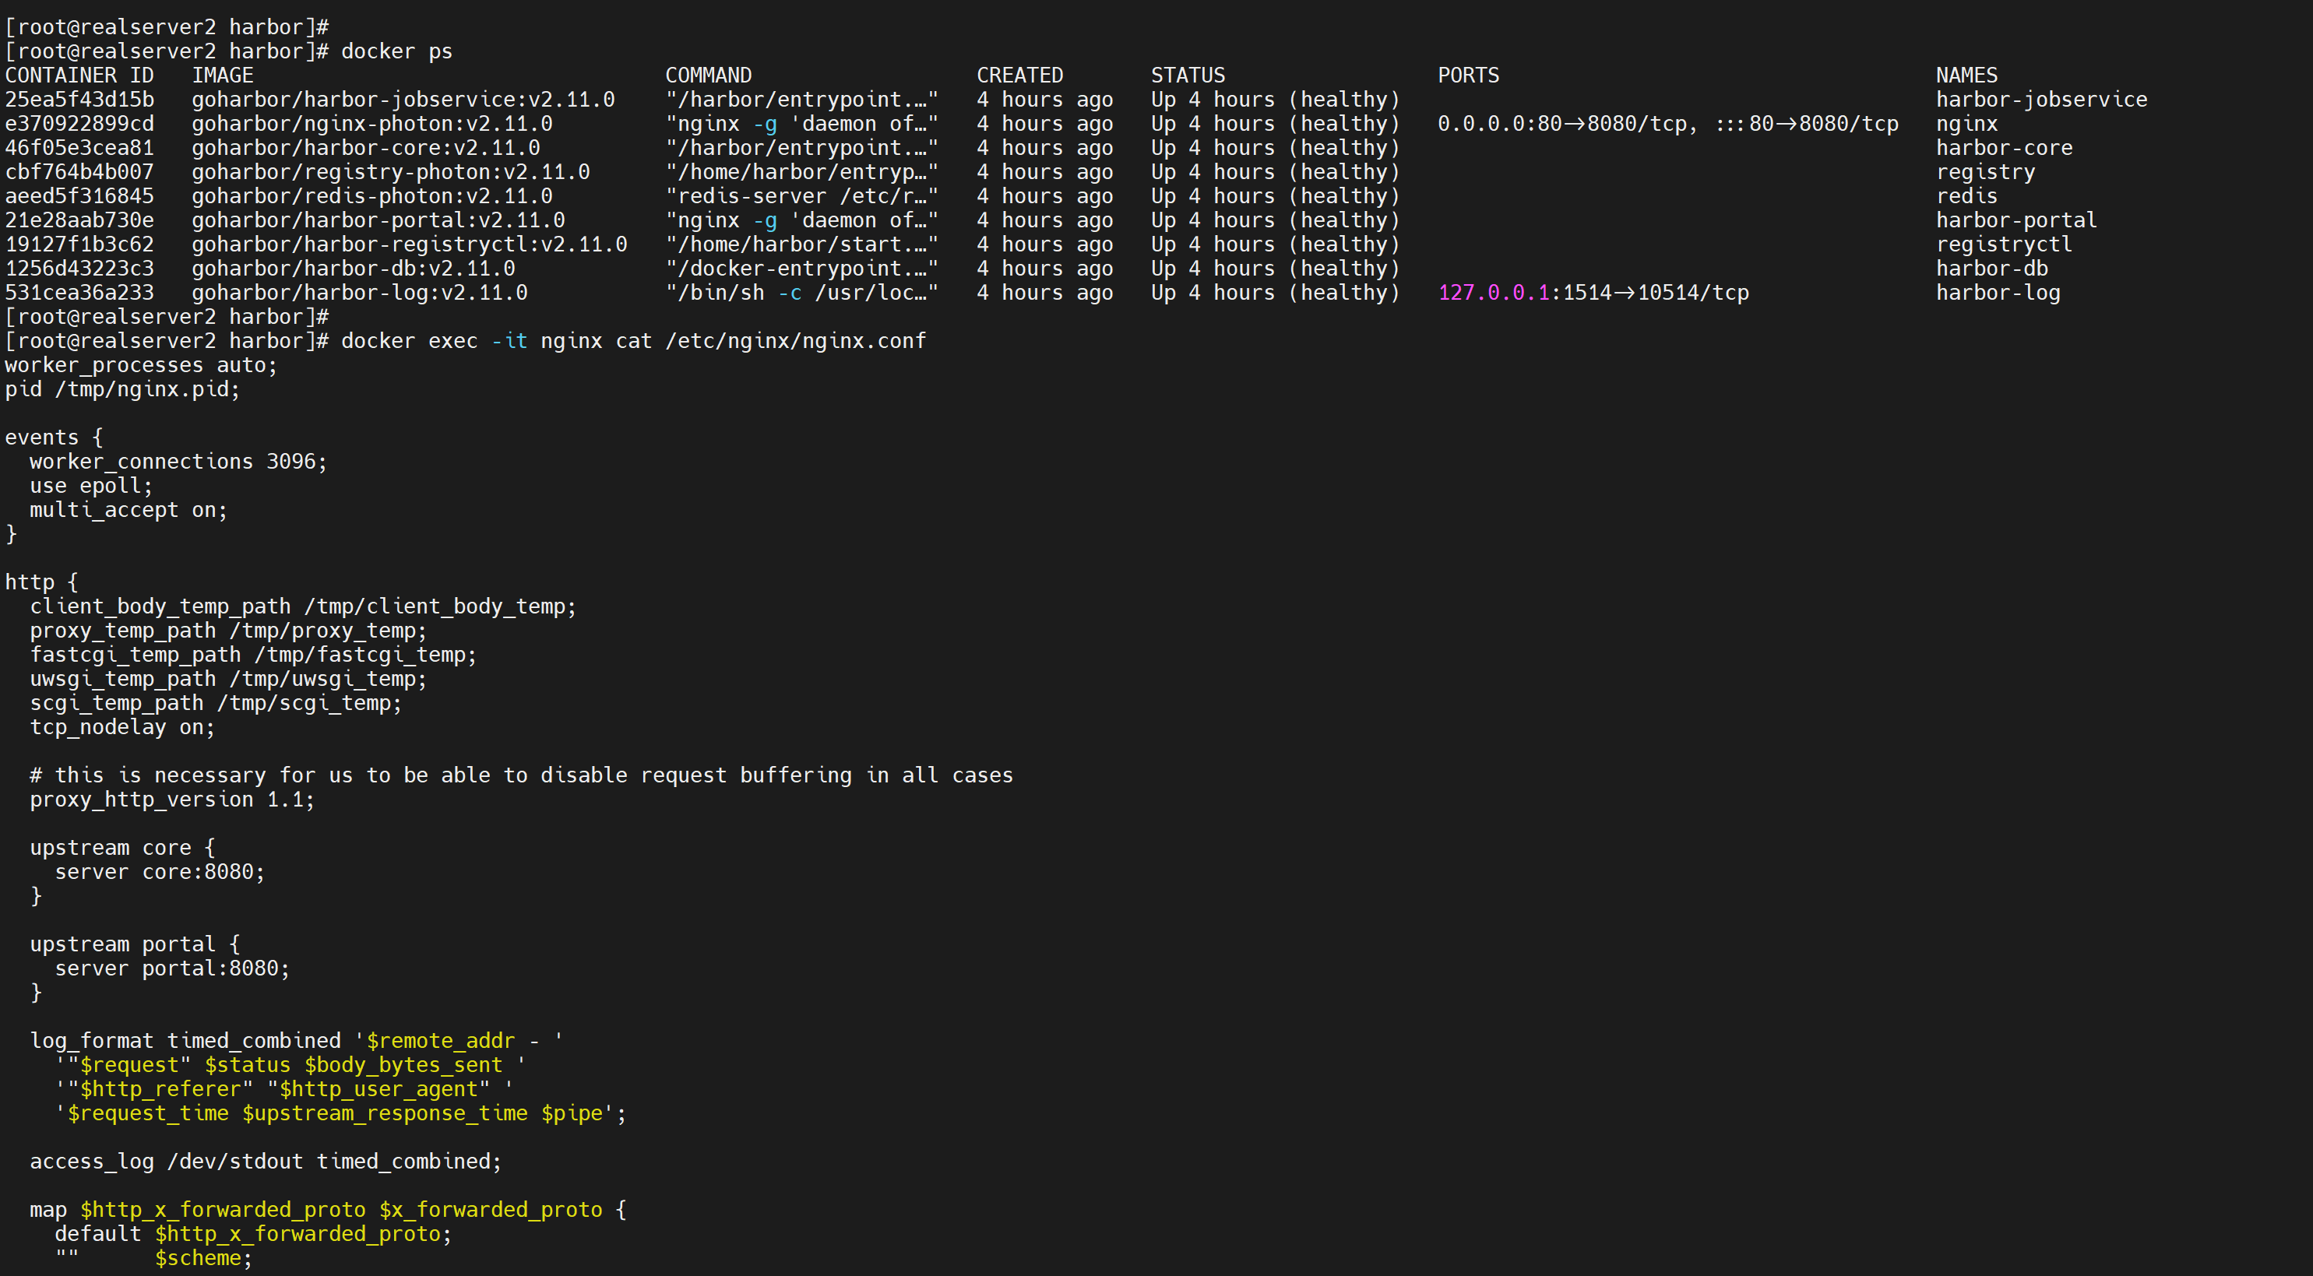Image resolution: width=2313 pixels, height=1276 pixels.
Task: Click the server portal:8080 line
Action: (x=171, y=968)
